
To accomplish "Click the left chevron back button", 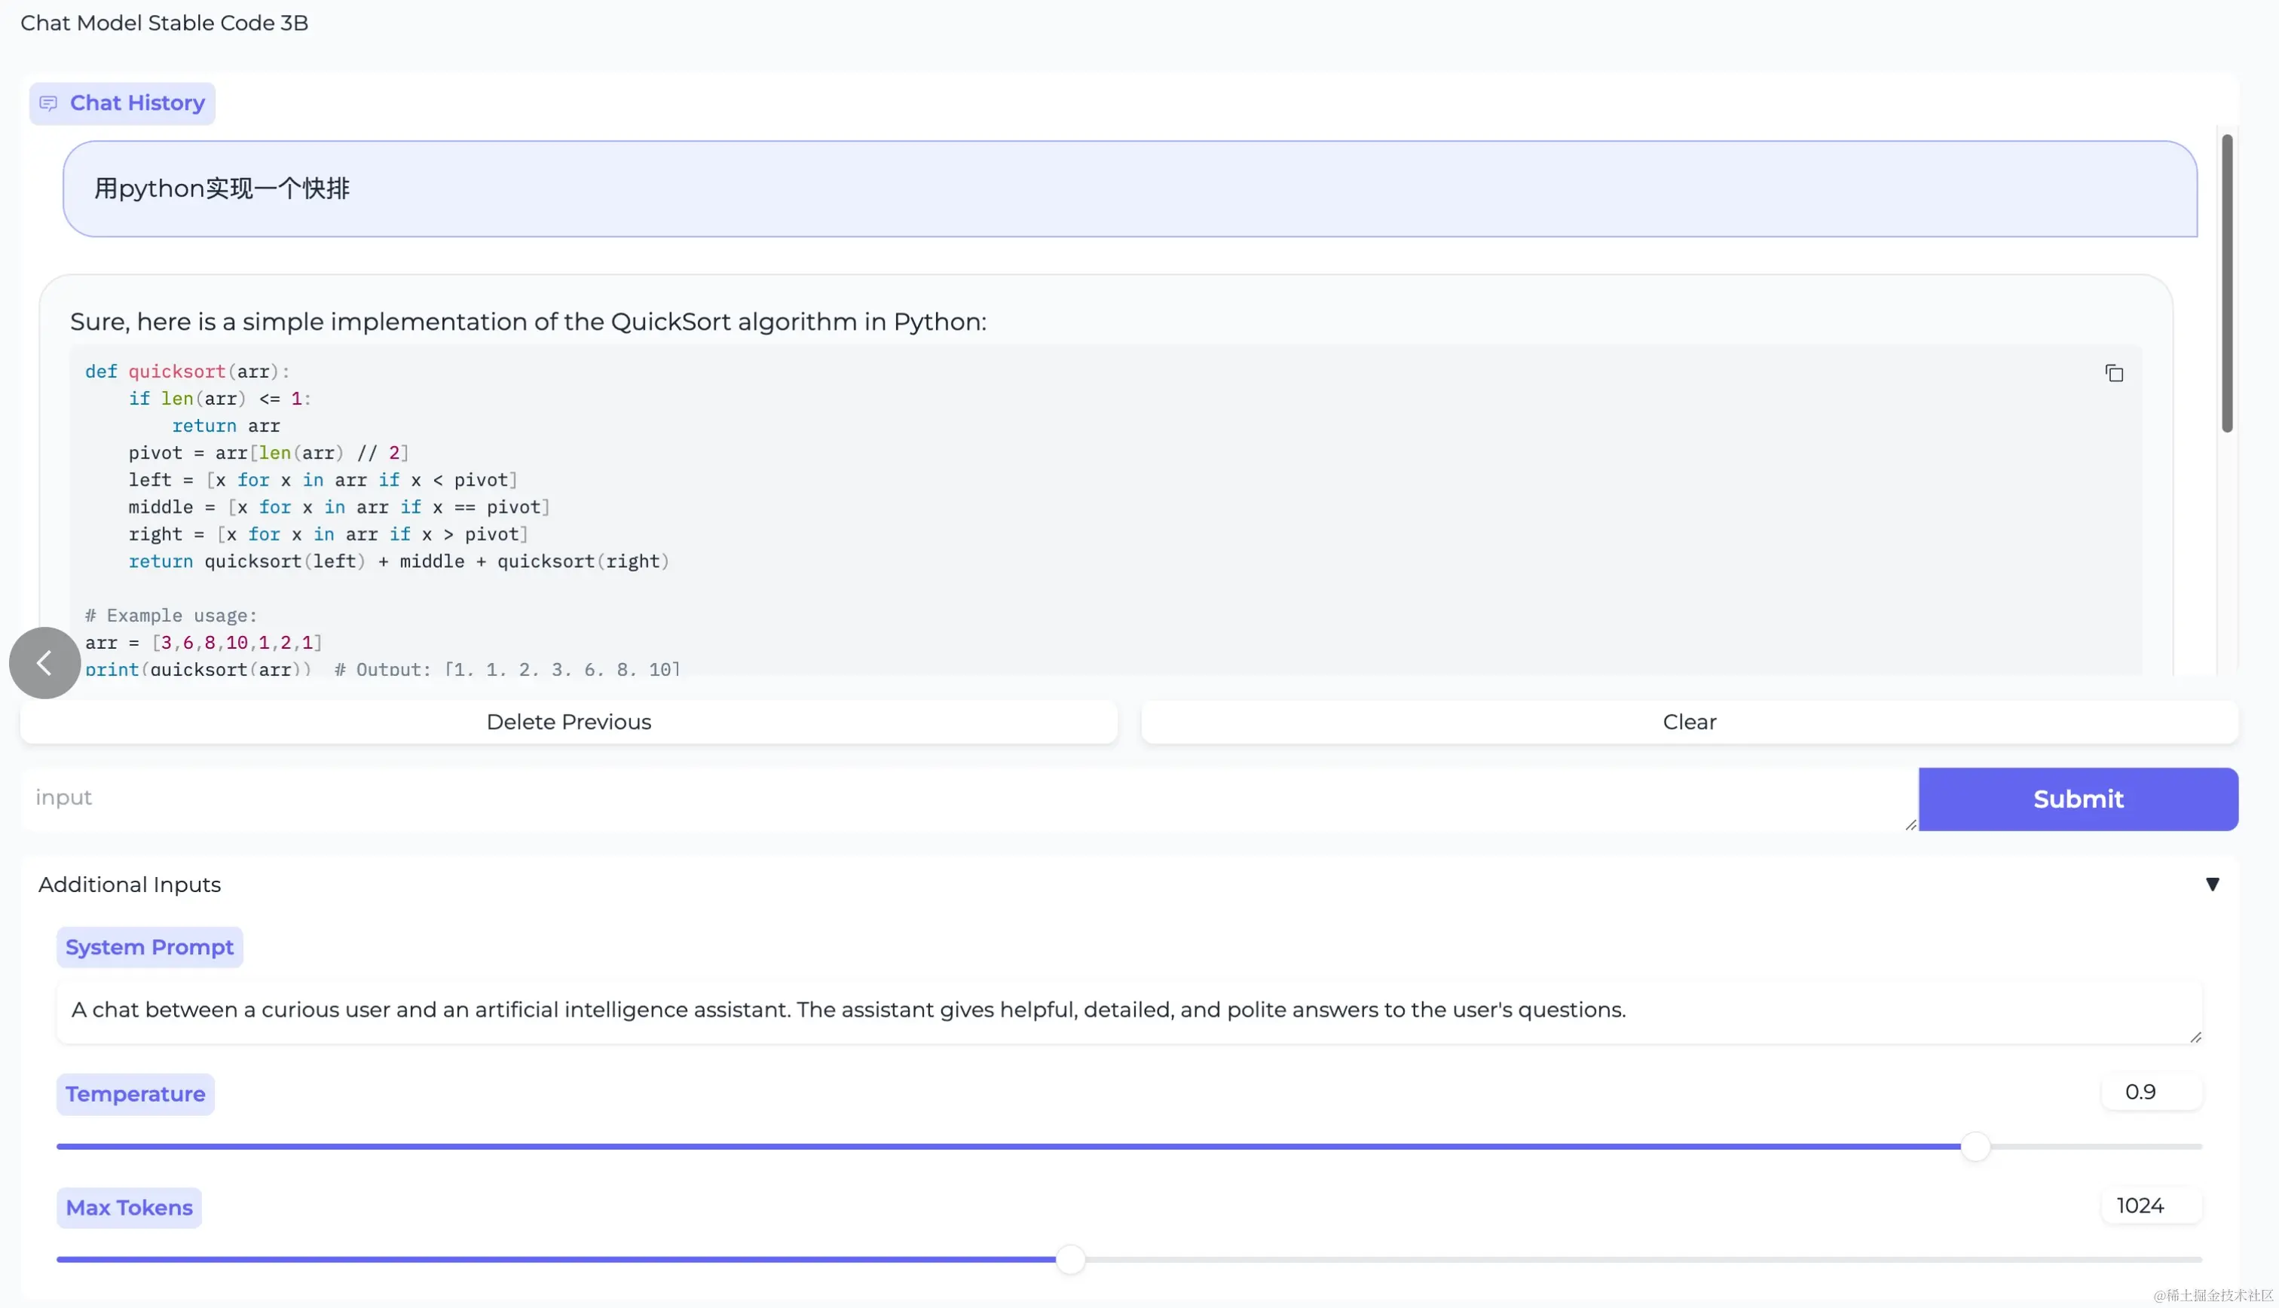I will coord(45,663).
